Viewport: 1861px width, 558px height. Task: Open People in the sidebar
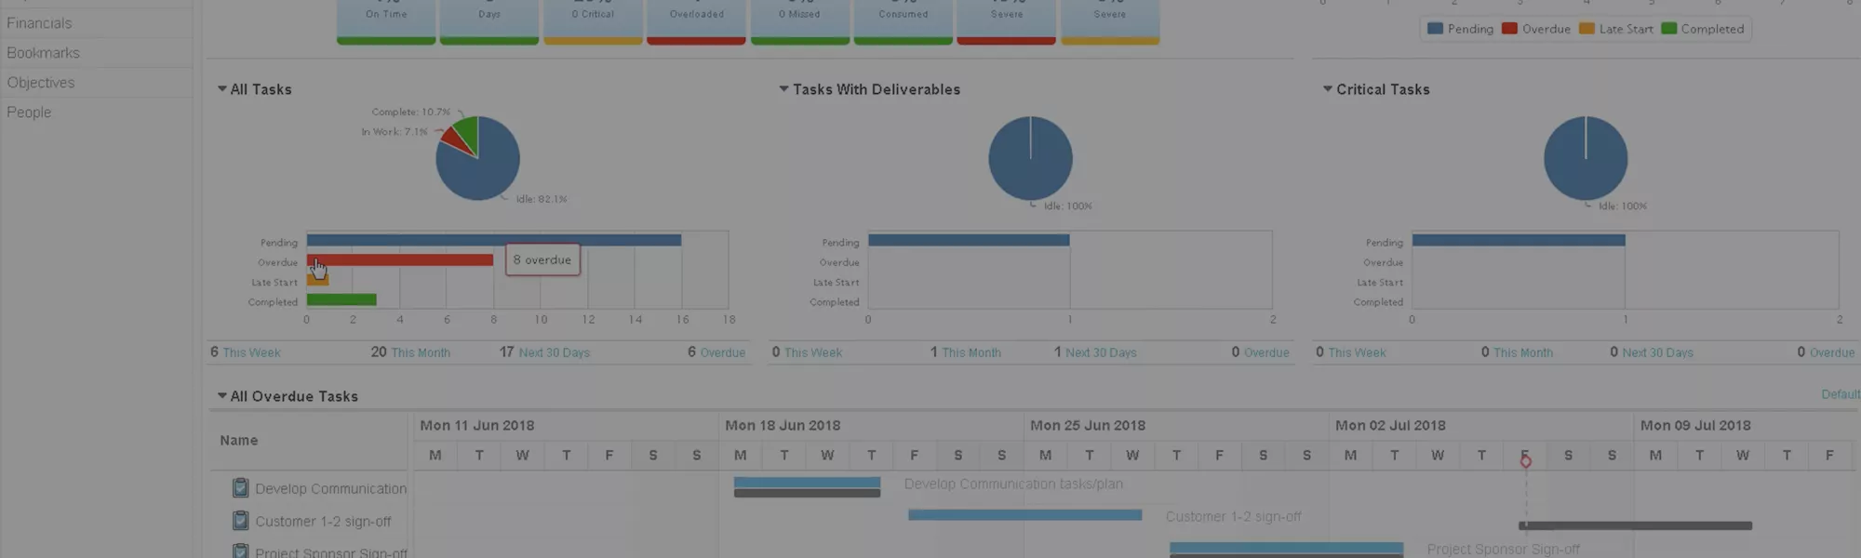click(29, 113)
